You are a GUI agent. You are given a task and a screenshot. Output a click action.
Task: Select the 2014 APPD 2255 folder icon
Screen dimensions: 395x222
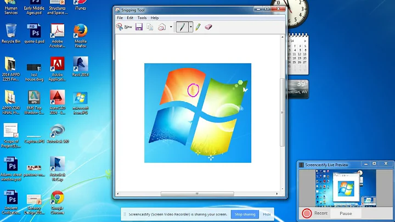tap(10, 69)
